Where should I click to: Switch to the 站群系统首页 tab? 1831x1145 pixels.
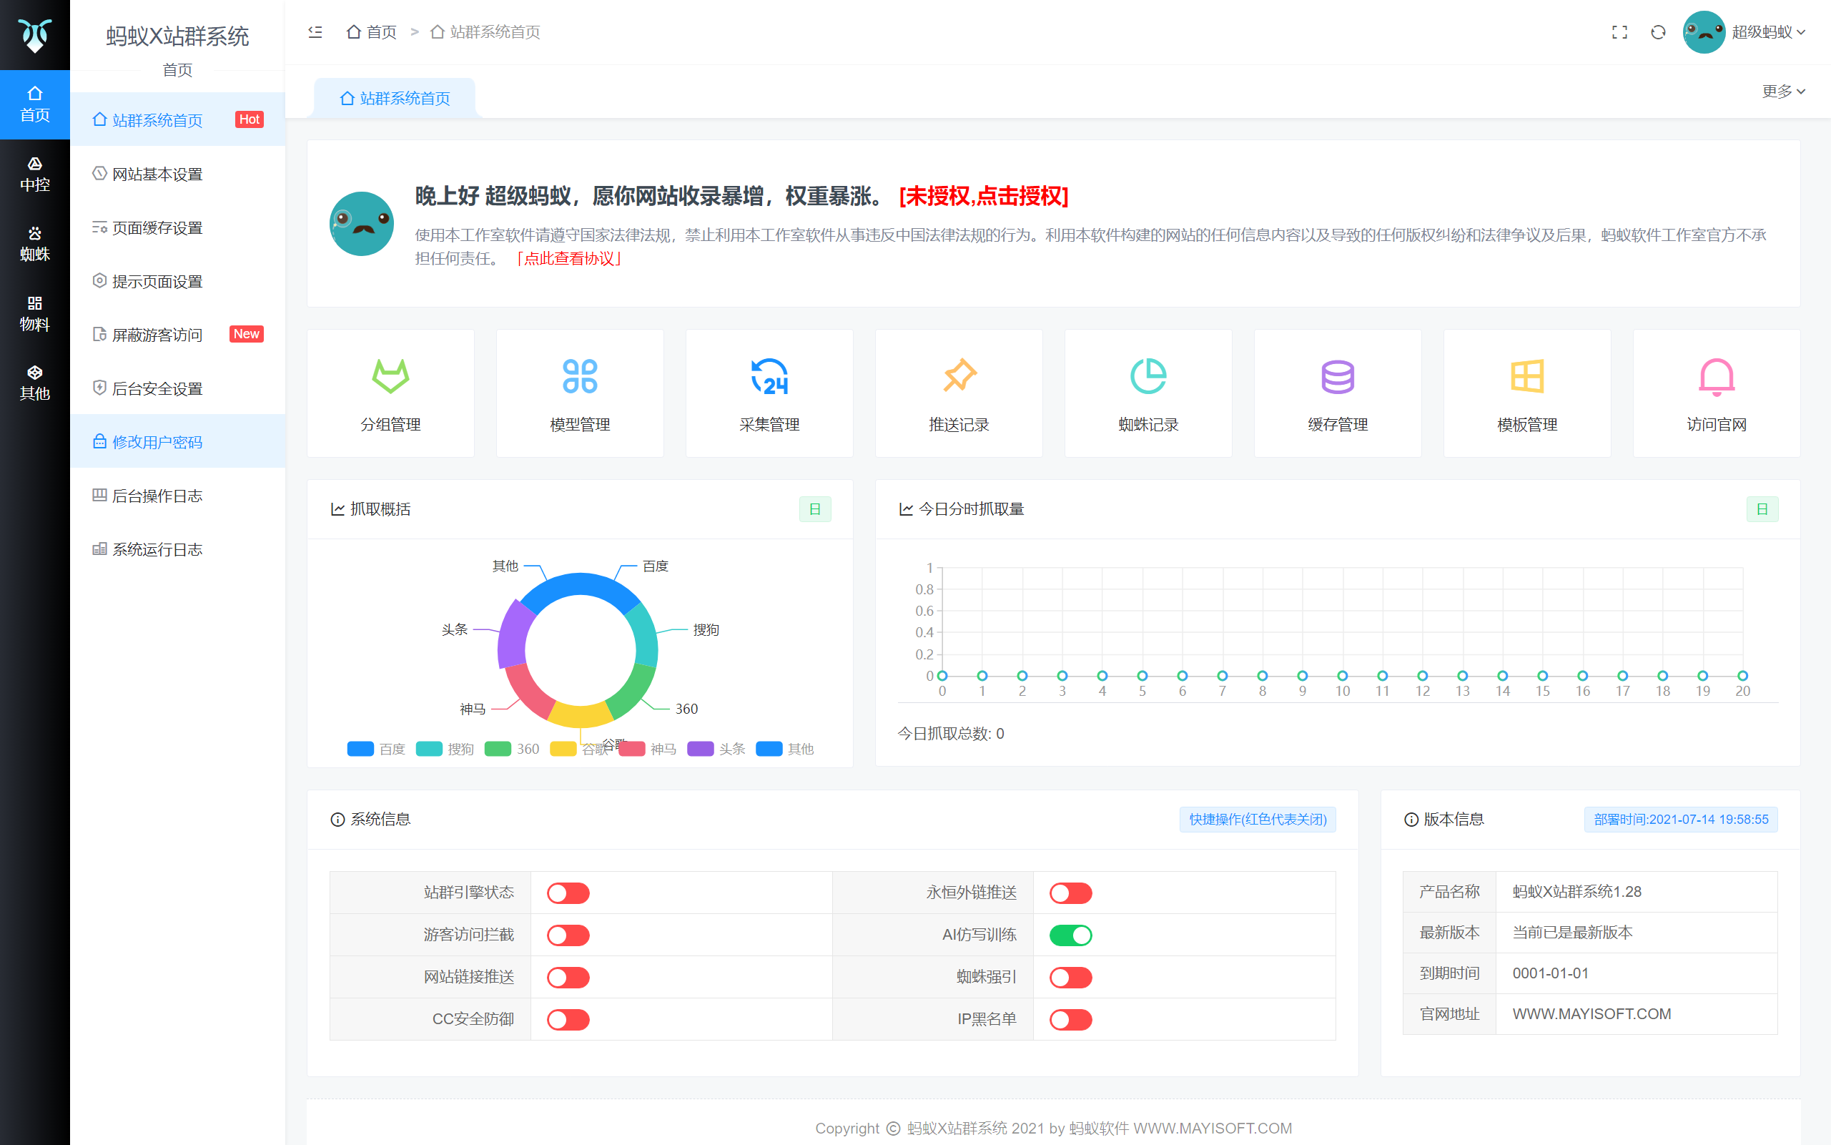[x=395, y=99]
